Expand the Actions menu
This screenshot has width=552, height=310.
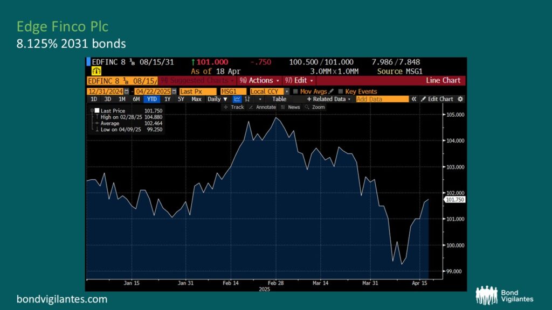pyautogui.click(x=259, y=81)
